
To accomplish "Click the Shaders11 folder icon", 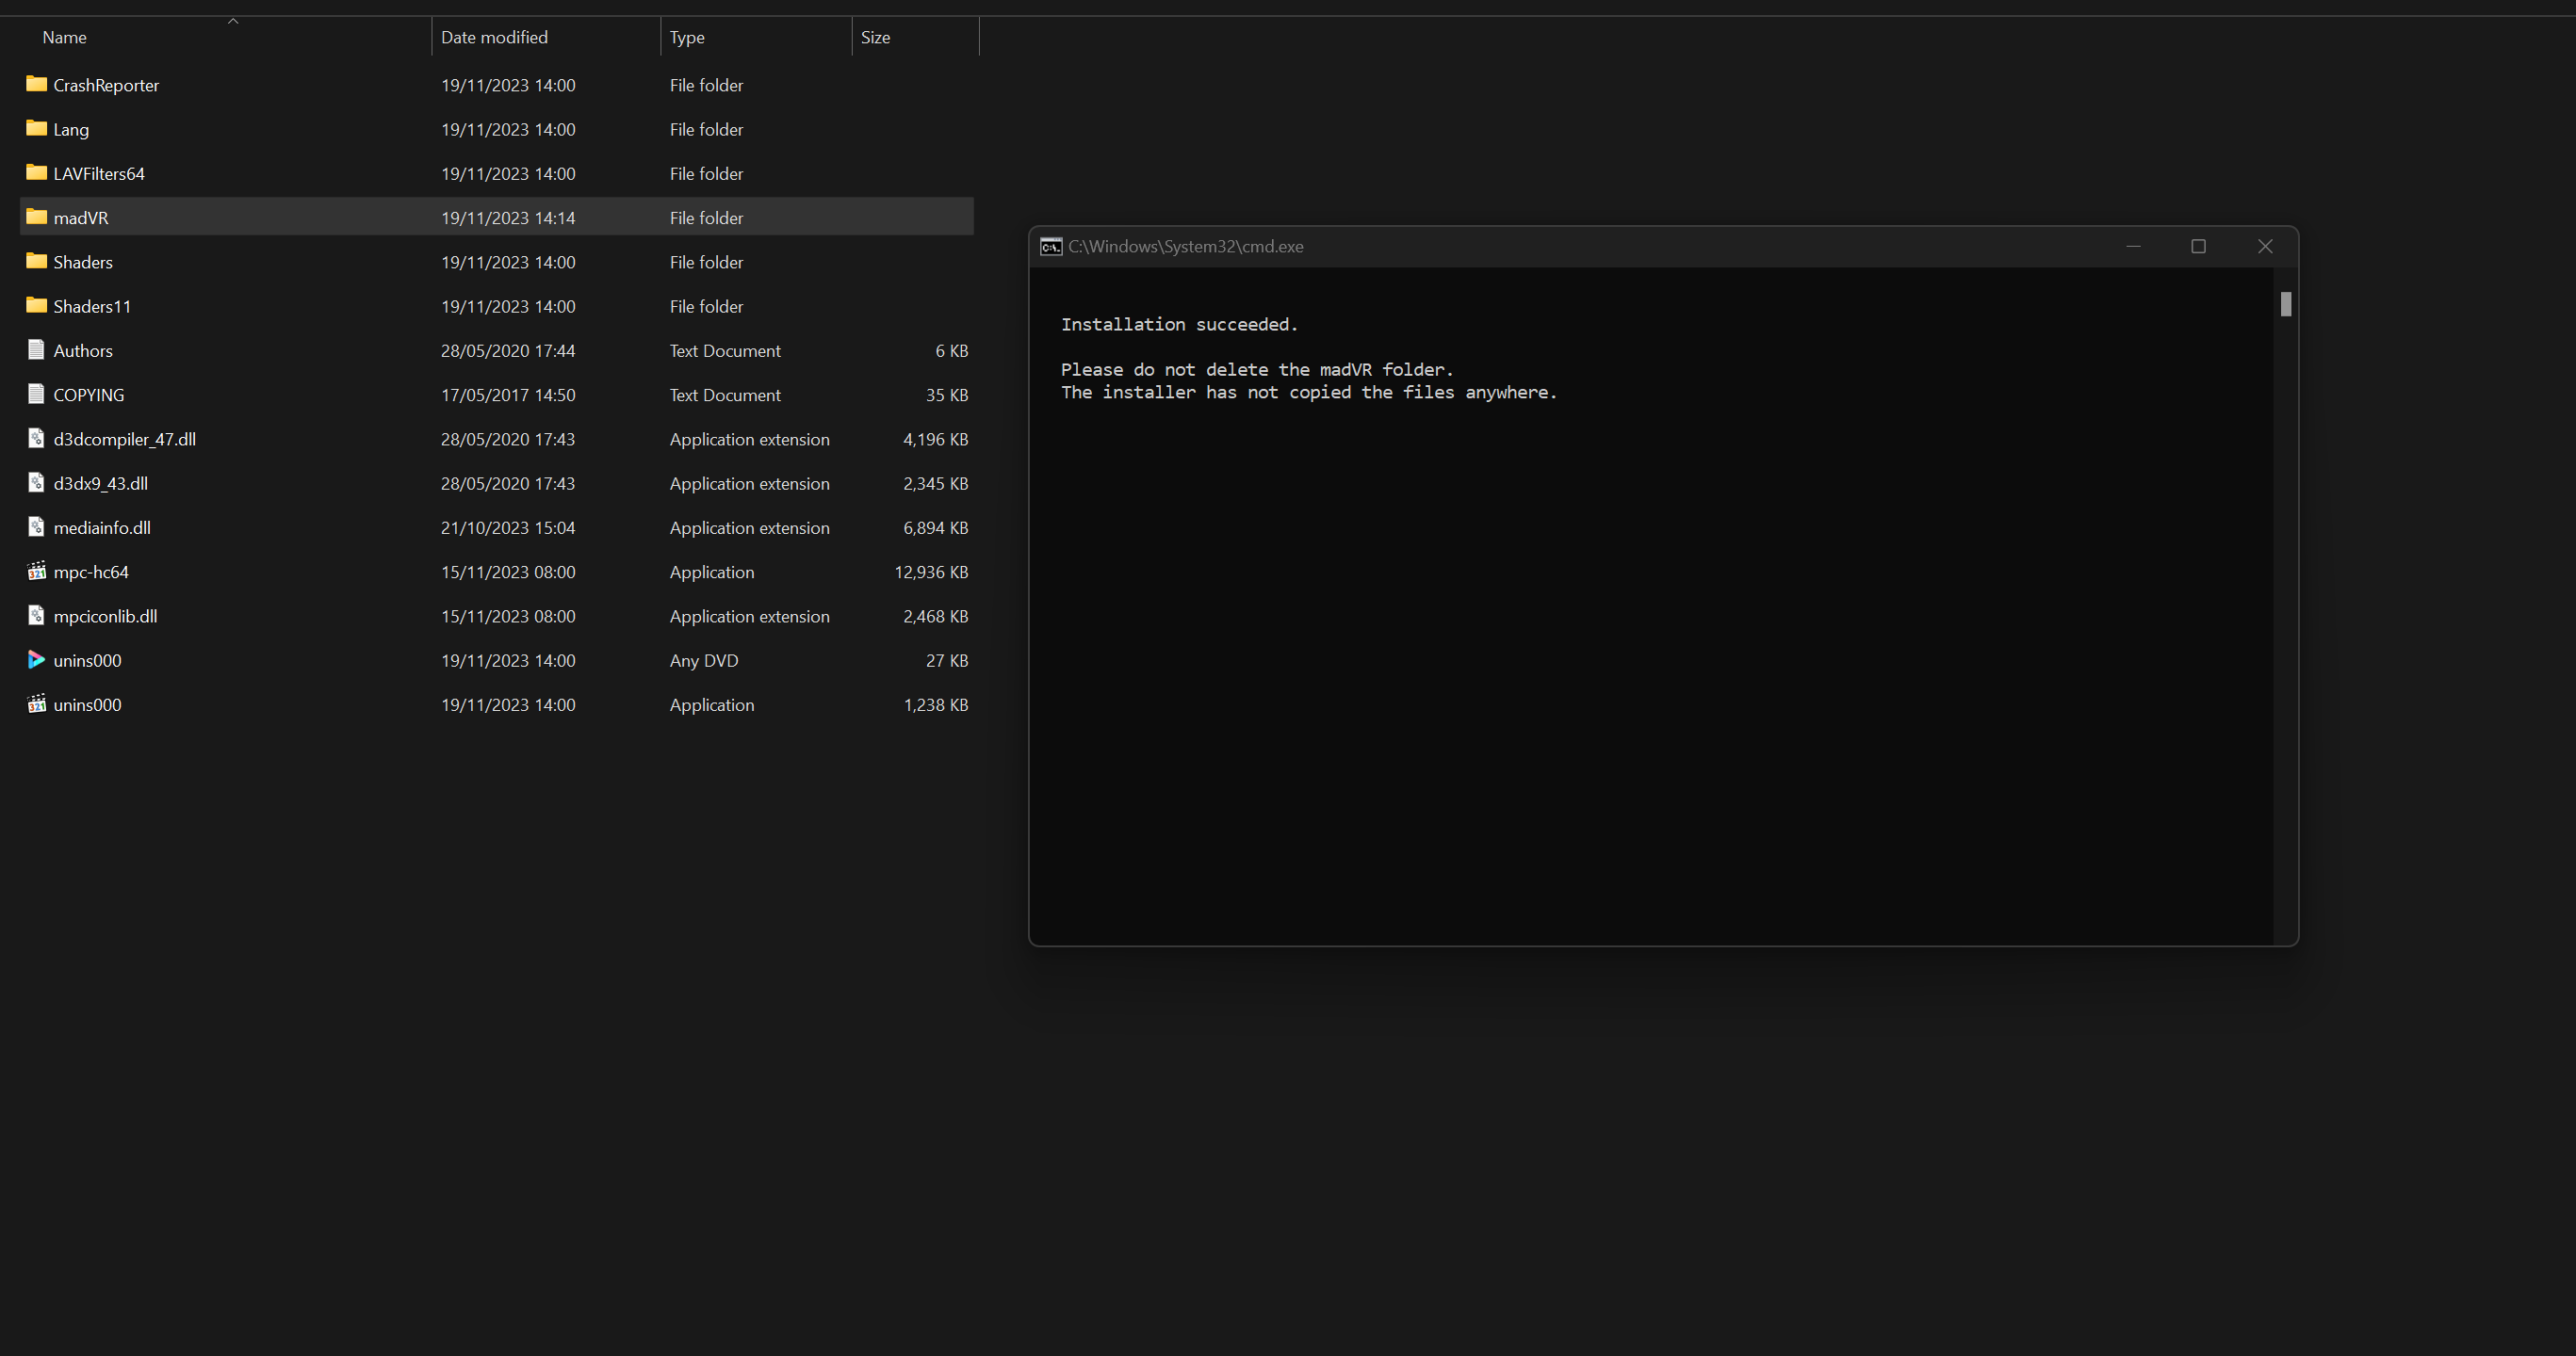I will click(36, 306).
